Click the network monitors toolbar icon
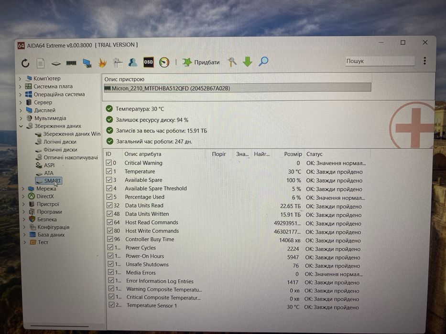Viewport: 446px width, 334px height. [87, 63]
